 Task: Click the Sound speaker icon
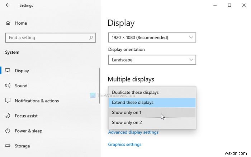[x=8, y=86]
